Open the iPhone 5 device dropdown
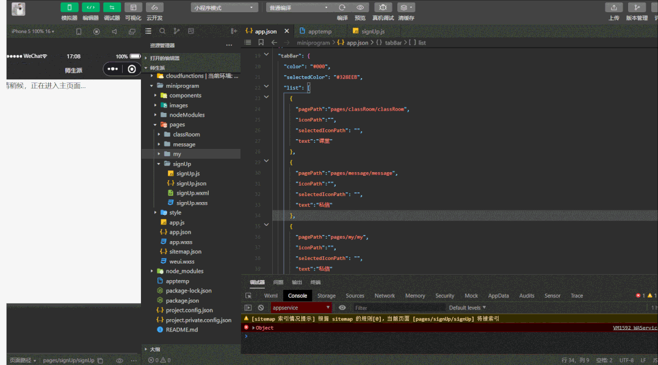658x365 pixels. point(33,32)
